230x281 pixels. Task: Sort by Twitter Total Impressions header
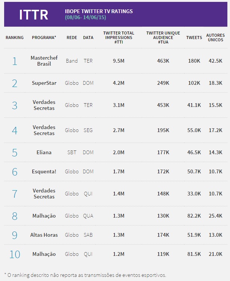point(119,38)
